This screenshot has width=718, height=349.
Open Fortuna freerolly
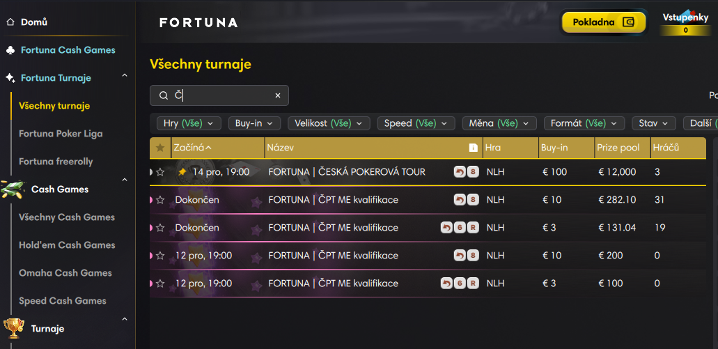pyautogui.click(x=56, y=161)
